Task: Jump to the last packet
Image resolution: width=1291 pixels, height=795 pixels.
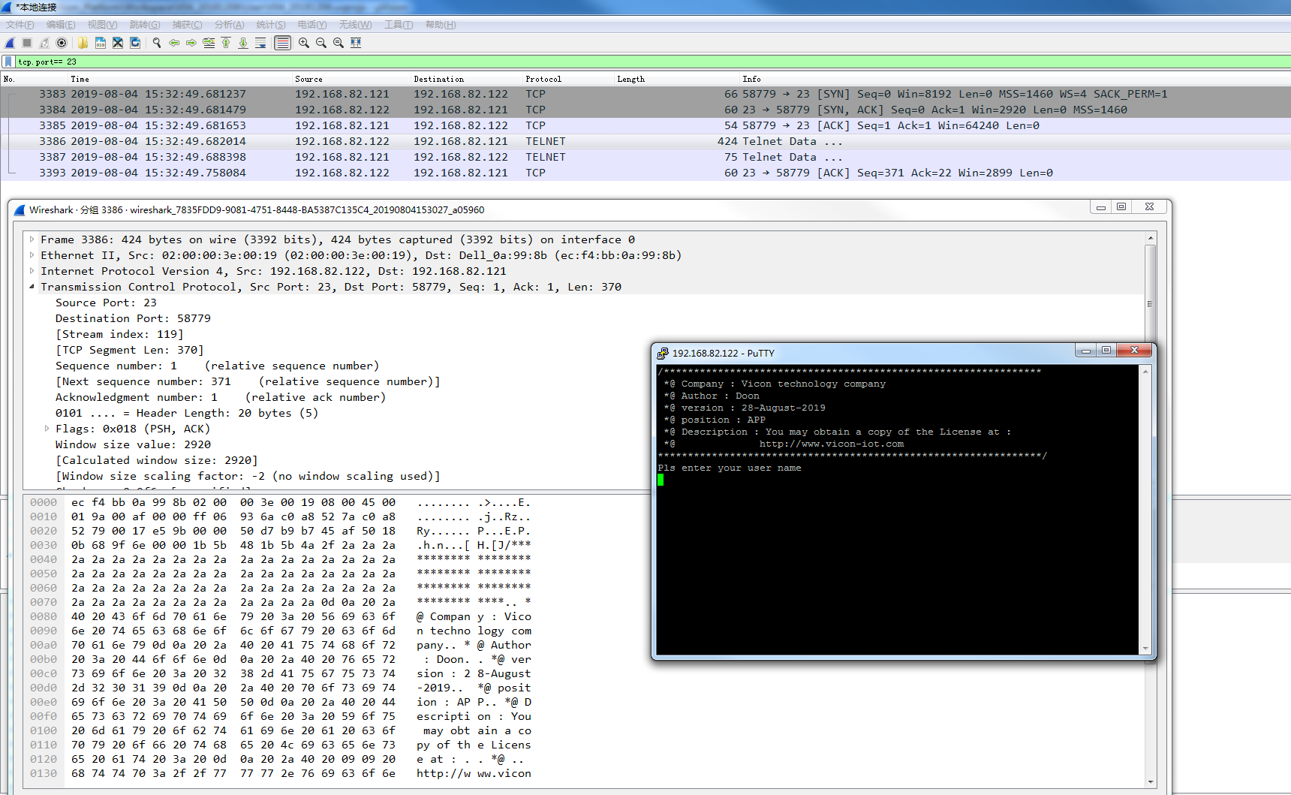Action: 242,43
